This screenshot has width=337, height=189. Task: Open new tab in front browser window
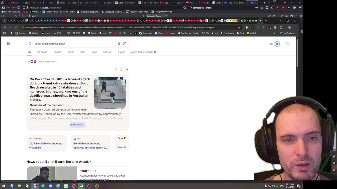[x=266, y=21]
